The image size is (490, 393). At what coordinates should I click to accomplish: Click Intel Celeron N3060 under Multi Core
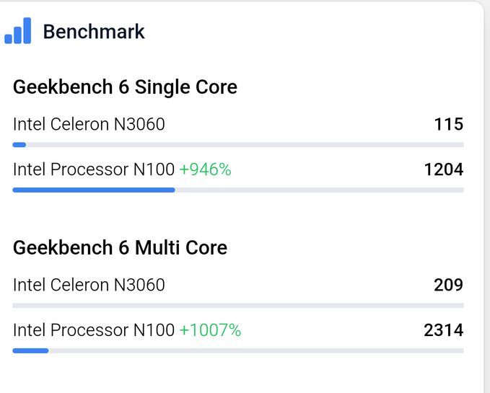point(89,285)
